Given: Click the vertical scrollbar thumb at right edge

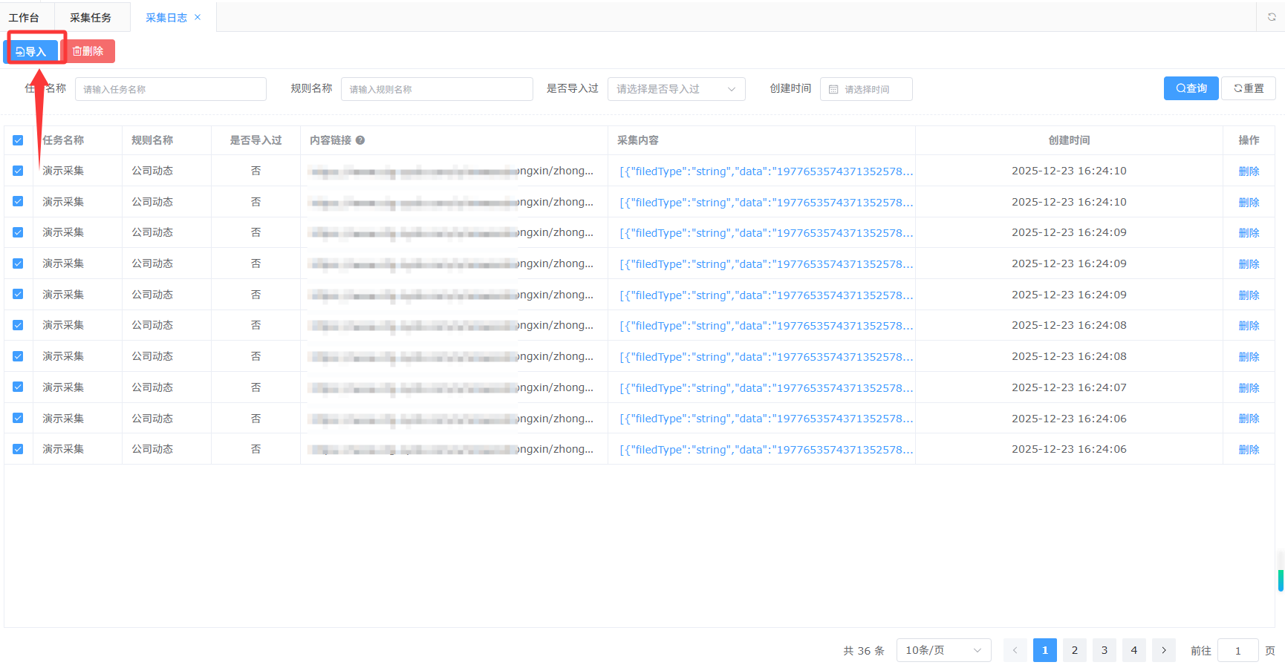Looking at the screenshot, I should (1281, 580).
